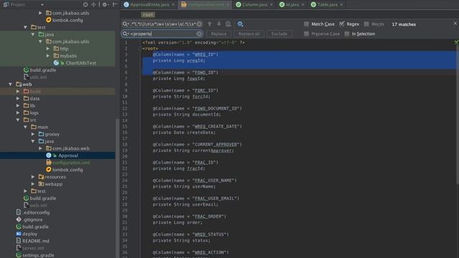Image resolution: width=459 pixels, height=258 pixels.
Task: Collapse the upper test folder
Action: [26, 27]
